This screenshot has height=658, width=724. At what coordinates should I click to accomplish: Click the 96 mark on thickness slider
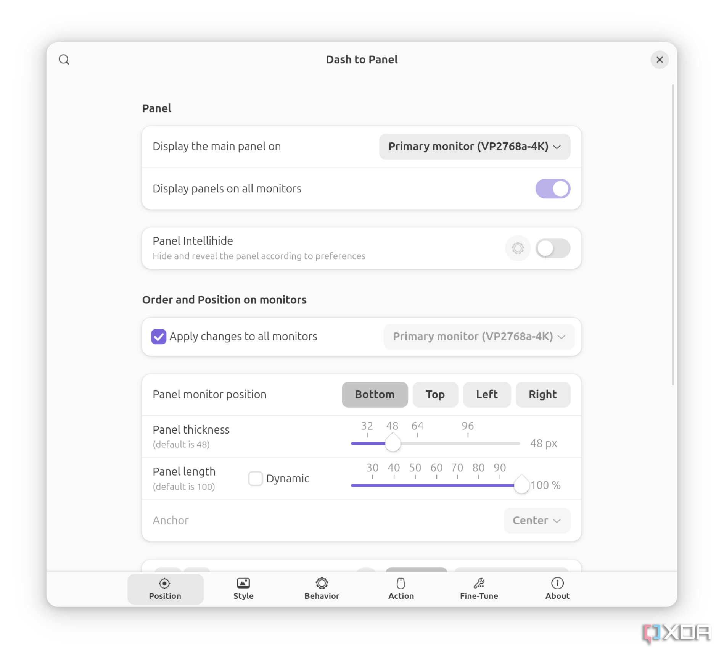click(467, 426)
